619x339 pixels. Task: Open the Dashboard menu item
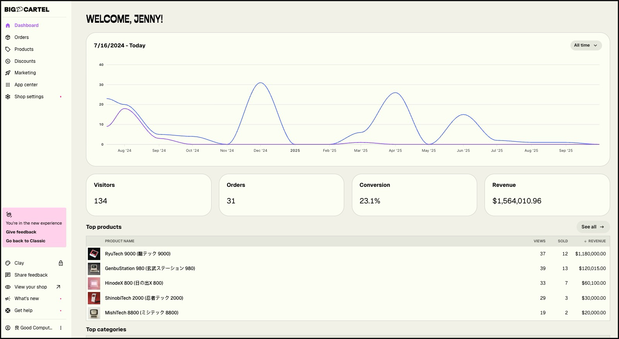tap(26, 25)
